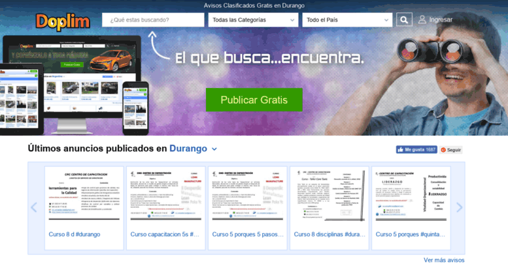Screen dimensions: 508x276
Task: Click the green Publicar Gratis button
Action: coord(254,100)
